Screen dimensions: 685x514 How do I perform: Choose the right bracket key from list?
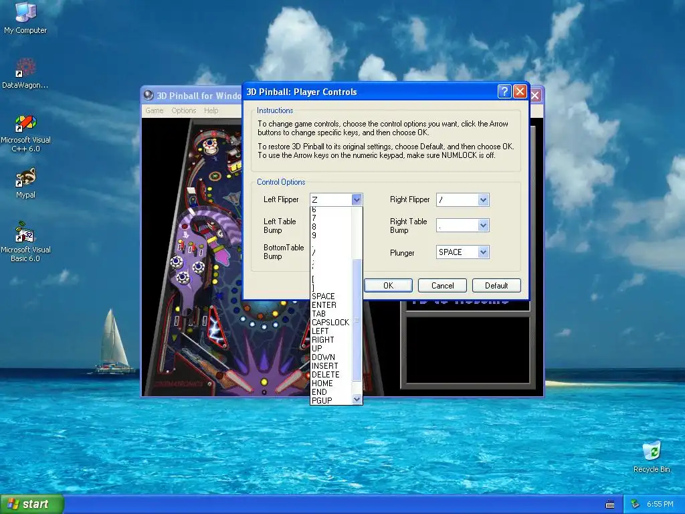click(x=330, y=288)
